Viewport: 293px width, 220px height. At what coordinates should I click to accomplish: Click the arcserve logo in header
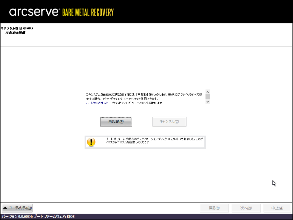pyautogui.click(x=34, y=12)
